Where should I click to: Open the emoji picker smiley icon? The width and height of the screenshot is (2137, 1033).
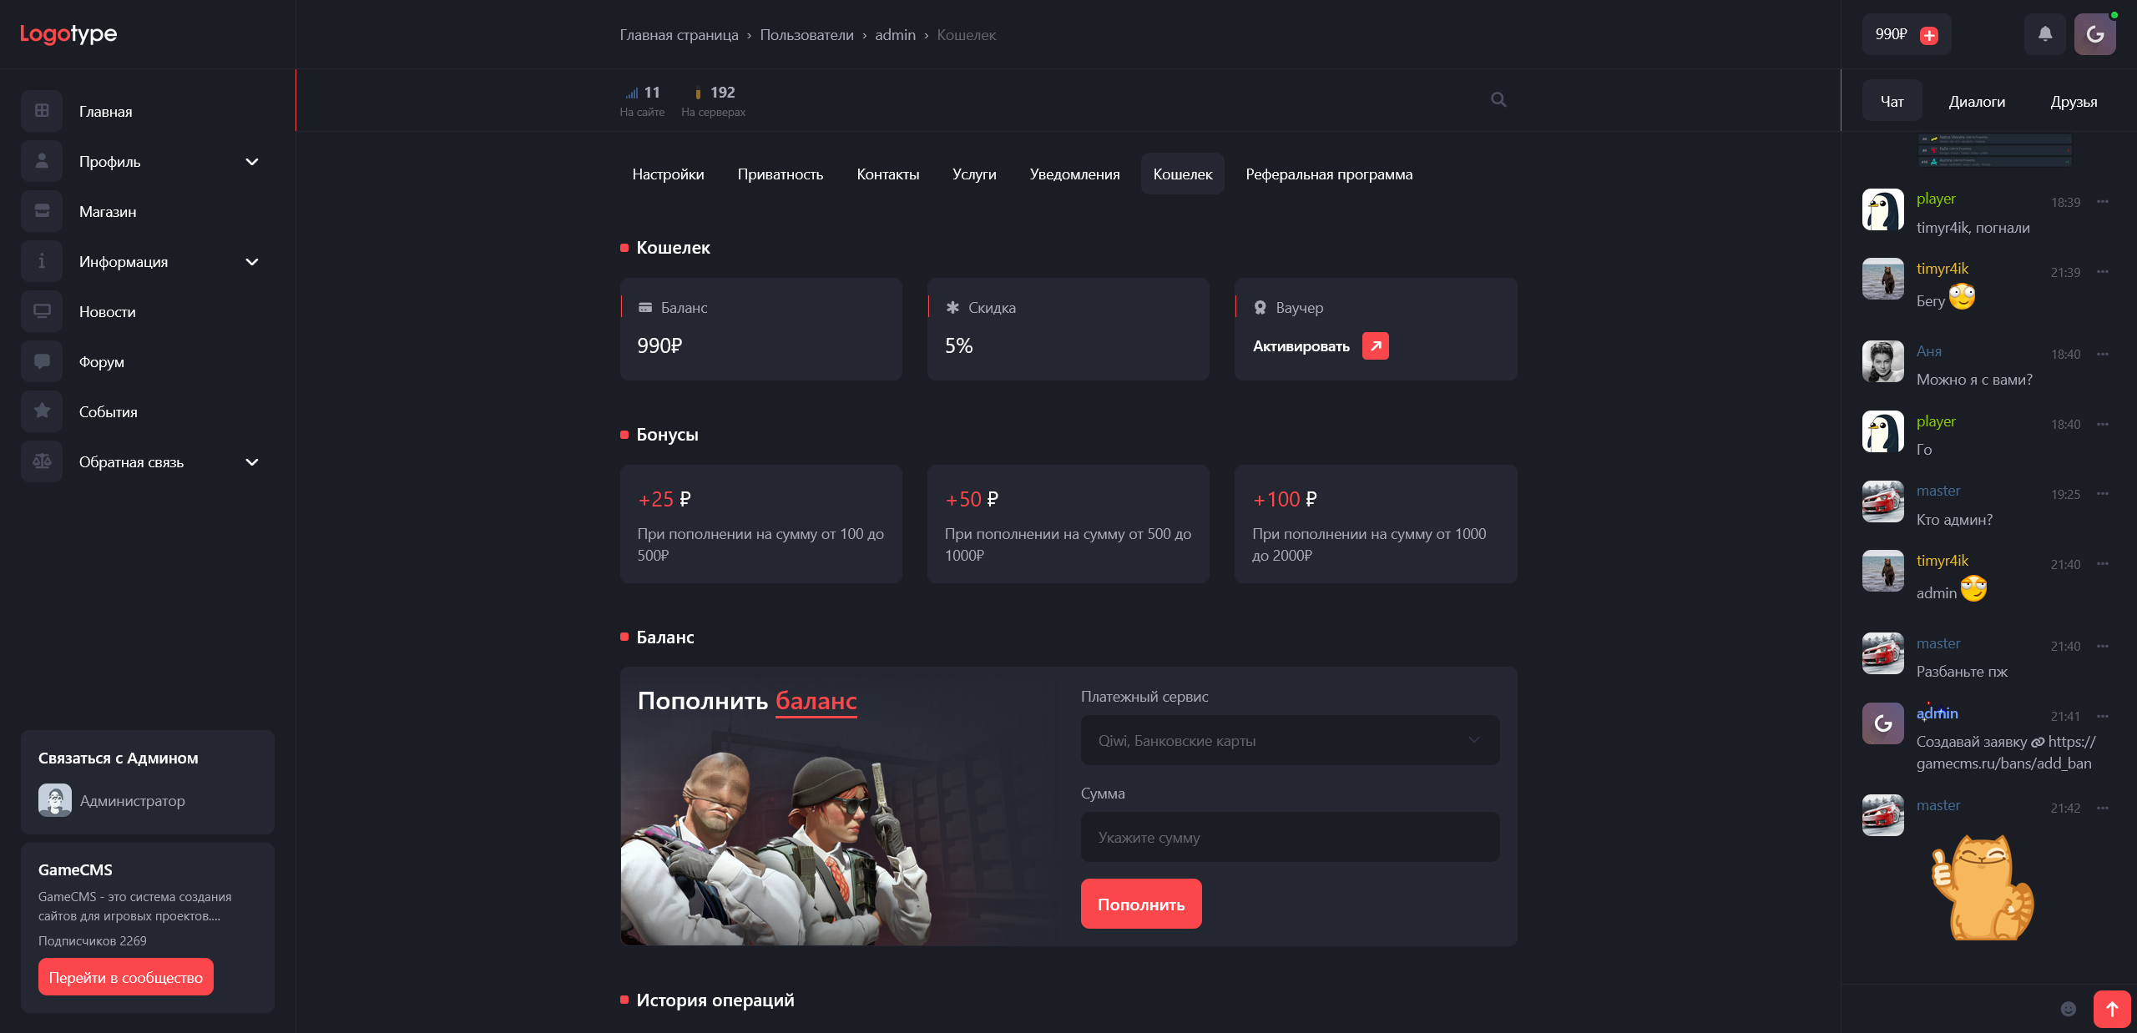click(2068, 1009)
